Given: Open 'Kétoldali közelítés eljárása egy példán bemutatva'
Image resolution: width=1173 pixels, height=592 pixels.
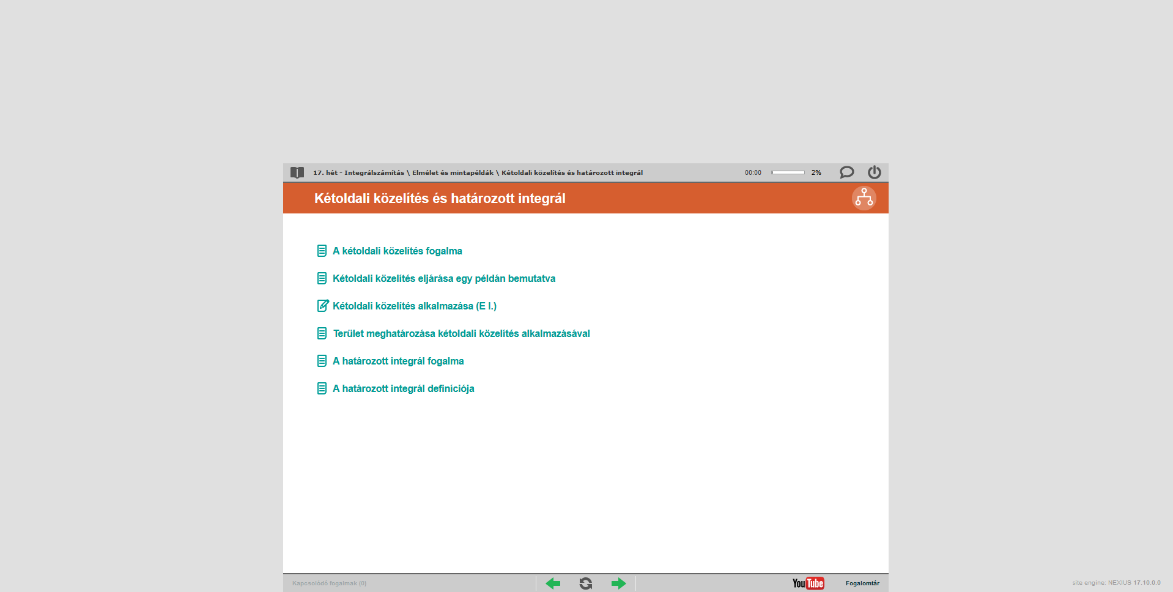Looking at the screenshot, I should [x=443, y=278].
